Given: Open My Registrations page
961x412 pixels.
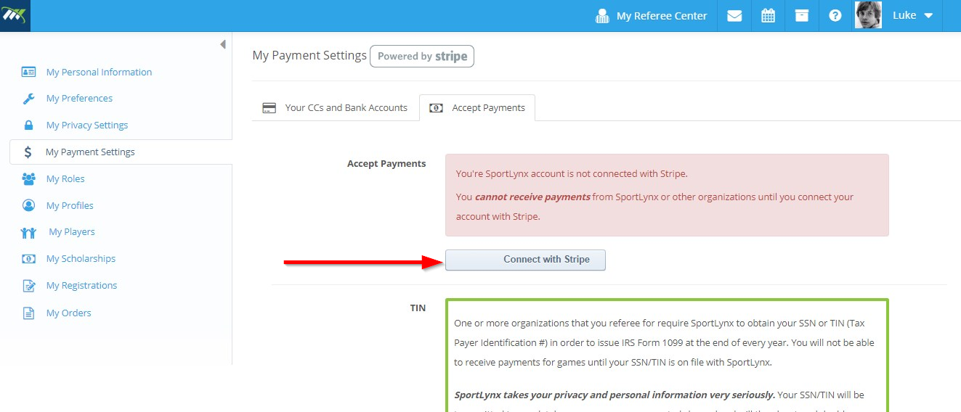Looking at the screenshot, I should (81, 285).
